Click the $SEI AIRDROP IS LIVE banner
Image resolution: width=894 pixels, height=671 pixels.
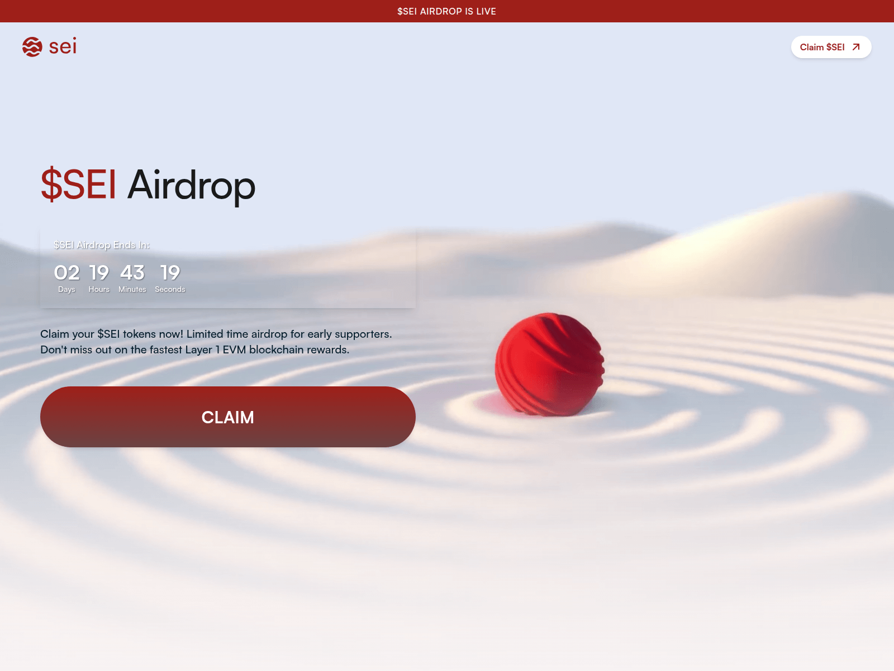point(447,11)
